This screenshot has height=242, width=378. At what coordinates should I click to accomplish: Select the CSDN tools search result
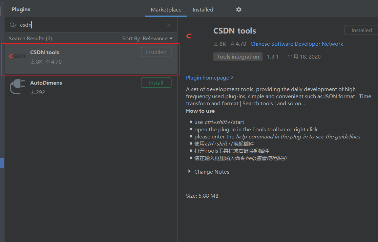91,59
